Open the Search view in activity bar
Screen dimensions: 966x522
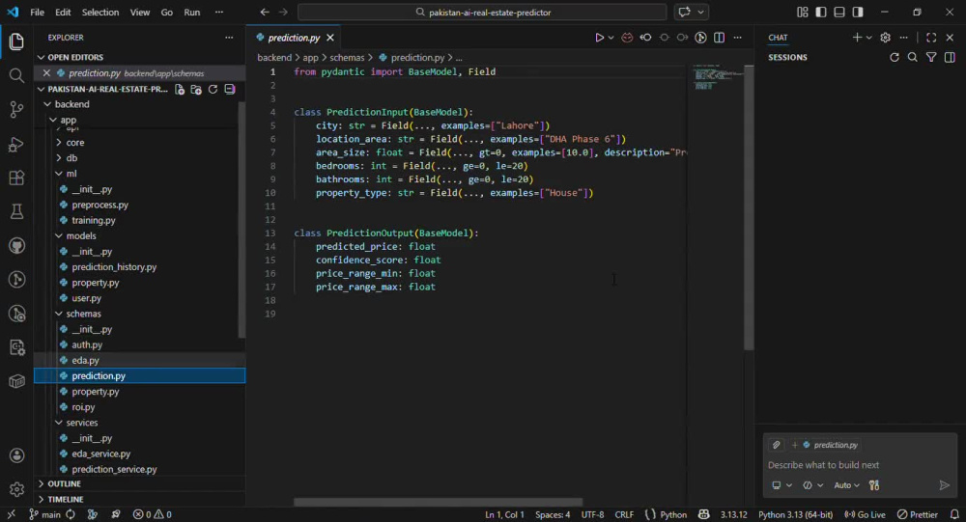[x=16, y=75]
